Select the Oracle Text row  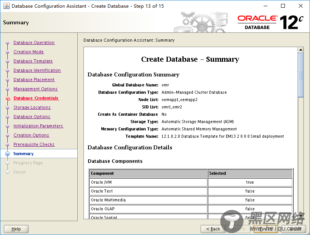click(x=191, y=191)
